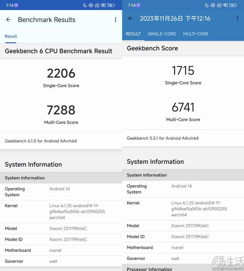This screenshot has height=271, width=244.
Task: Tap Model ID row in Geekbench 6 panel
Action: [61, 239]
